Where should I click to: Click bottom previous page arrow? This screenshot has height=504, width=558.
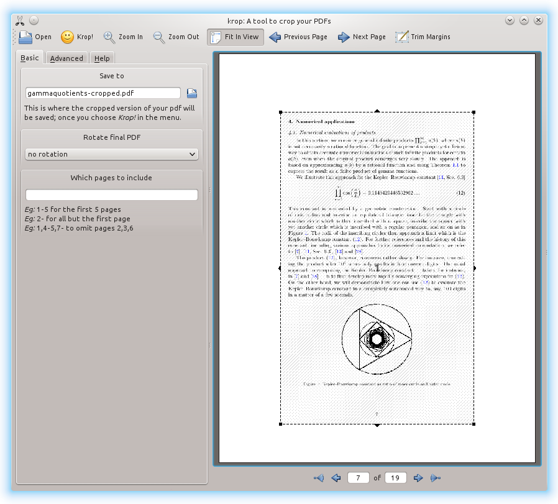pyautogui.click(x=336, y=478)
